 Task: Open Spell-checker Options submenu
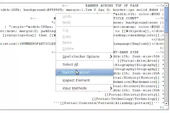(x=85, y=56)
